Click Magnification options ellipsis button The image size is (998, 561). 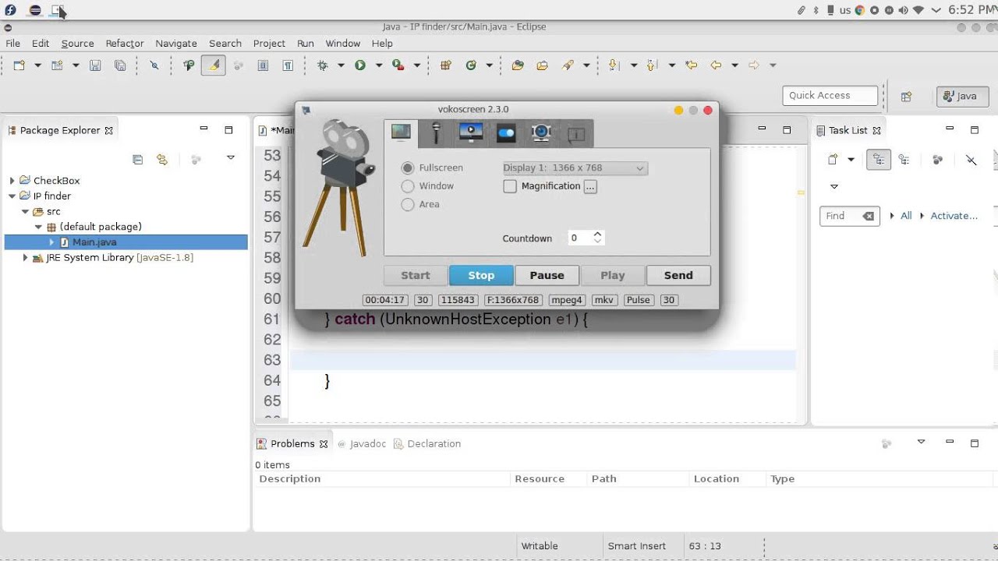(x=590, y=186)
